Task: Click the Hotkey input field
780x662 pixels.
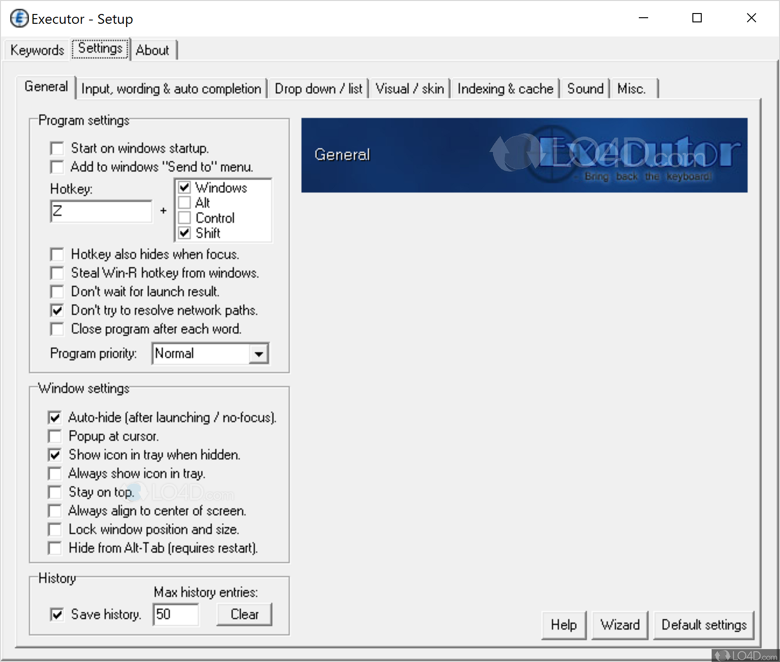Action: point(101,211)
